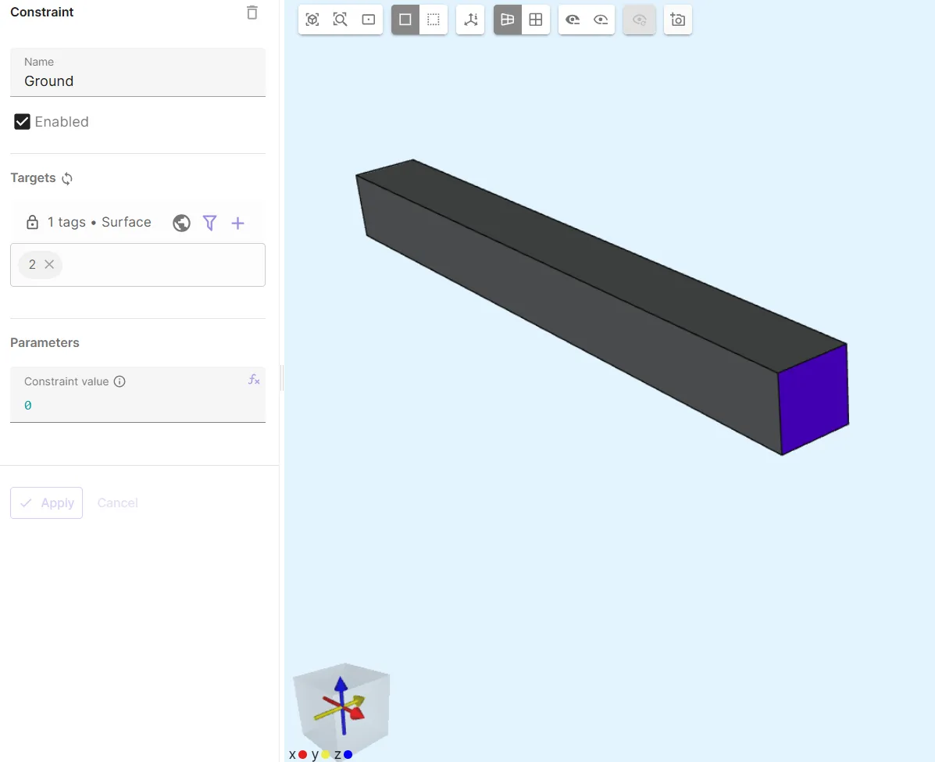935x762 pixels.
Task: Click the fit-model-to-view cube icon
Action: (x=312, y=20)
